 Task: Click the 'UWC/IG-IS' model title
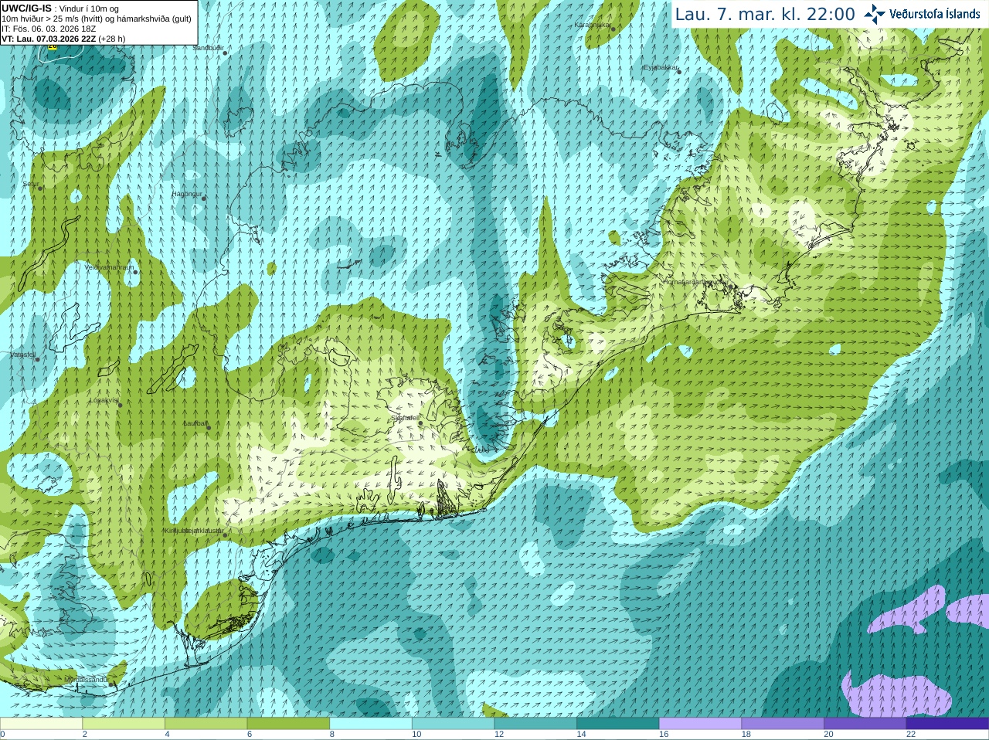click(26, 8)
